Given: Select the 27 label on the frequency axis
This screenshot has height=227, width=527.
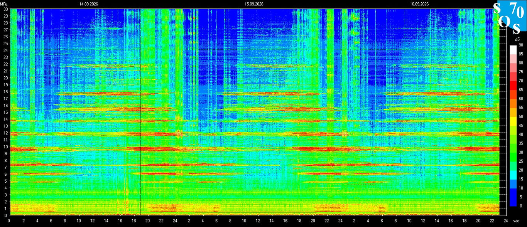Looking at the screenshot, I should pyautogui.click(x=5, y=30).
